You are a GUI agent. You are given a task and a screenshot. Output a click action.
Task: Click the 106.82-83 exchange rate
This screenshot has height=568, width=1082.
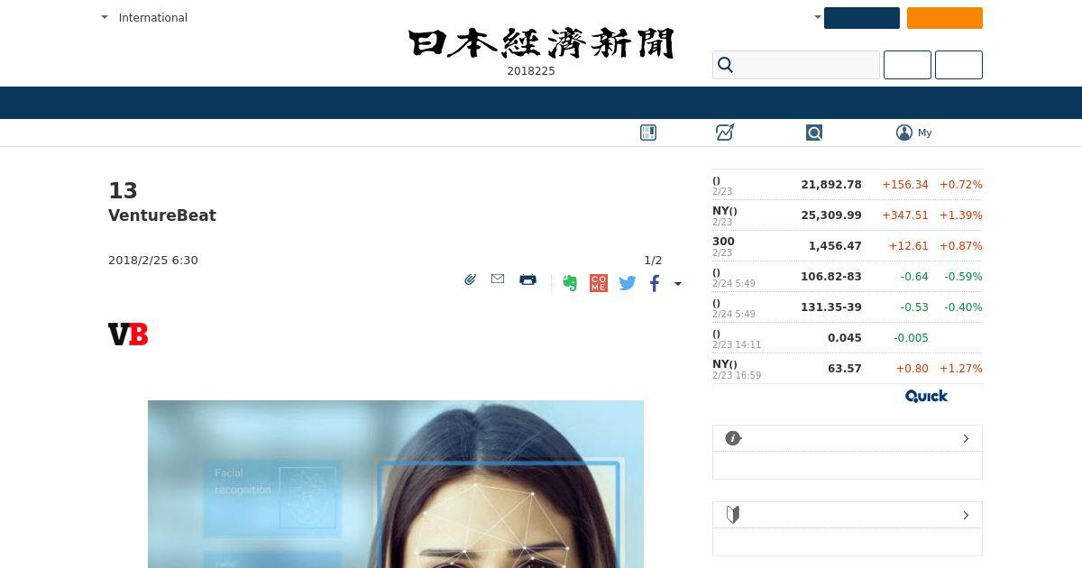click(x=831, y=276)
